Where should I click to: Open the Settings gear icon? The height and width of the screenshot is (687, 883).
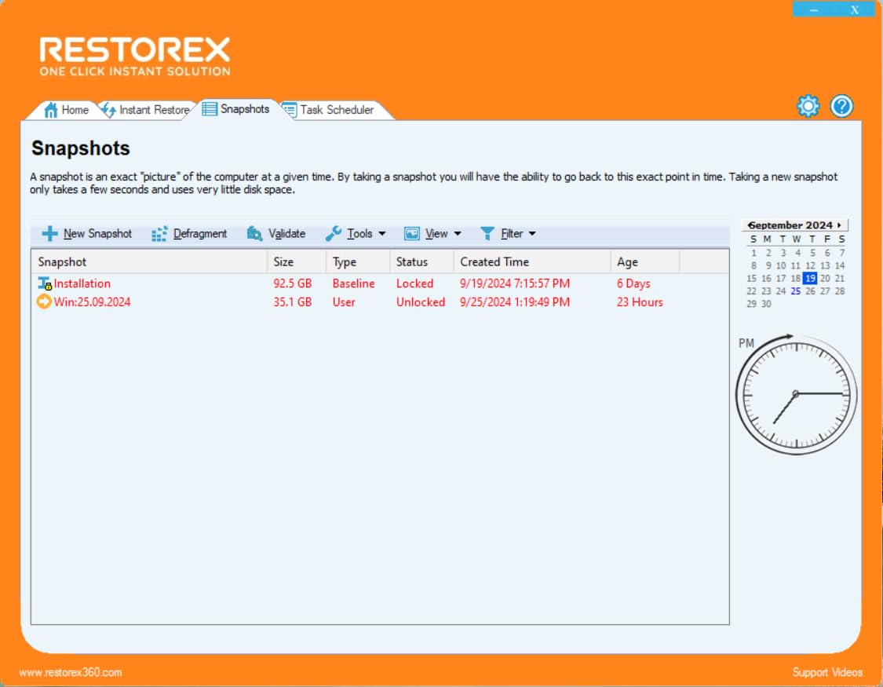click(x=807, y=106)
